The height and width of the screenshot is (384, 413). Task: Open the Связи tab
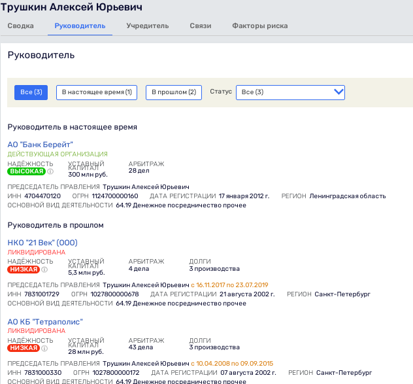click(x=201, y=26)
